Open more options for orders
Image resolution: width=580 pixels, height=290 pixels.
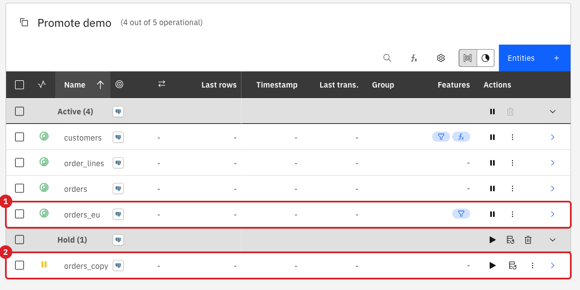point(513,188)
